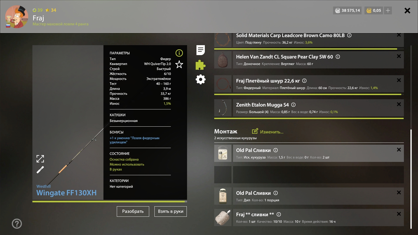Viewport: 418px width, 235px height.
Task: Show info for Zenith Etalon Mugga S4 hook
Action: [293, 105]
